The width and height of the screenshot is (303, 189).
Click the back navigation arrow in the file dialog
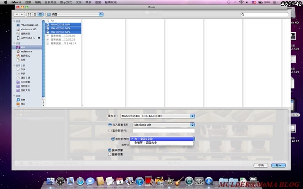pos(17,14)
